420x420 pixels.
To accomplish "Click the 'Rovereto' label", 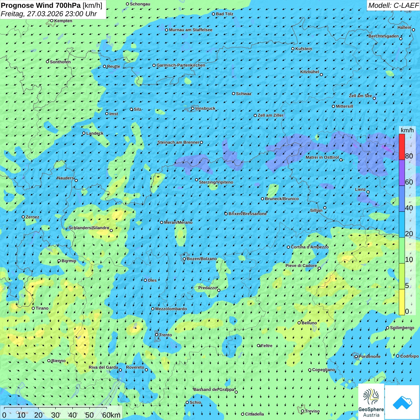I will coord(135,367).
